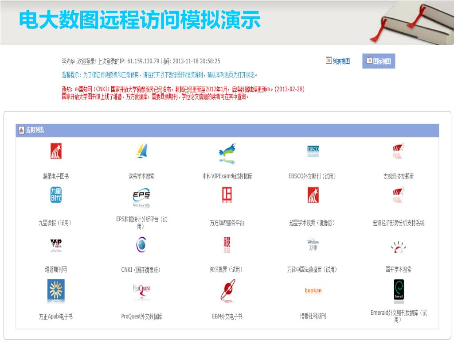Open the CNKI globe icon
This screenshot has height=340, width=454.
click(x=141, y=244)
